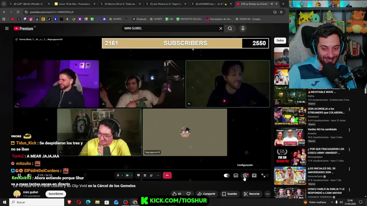Screen dimensions: 367x206
Task: Open the Perplexity bookmark
Action: pos(139,19)
